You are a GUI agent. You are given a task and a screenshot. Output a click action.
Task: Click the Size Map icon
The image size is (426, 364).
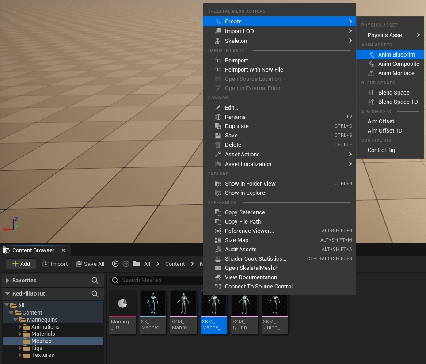tap(217, 240)
